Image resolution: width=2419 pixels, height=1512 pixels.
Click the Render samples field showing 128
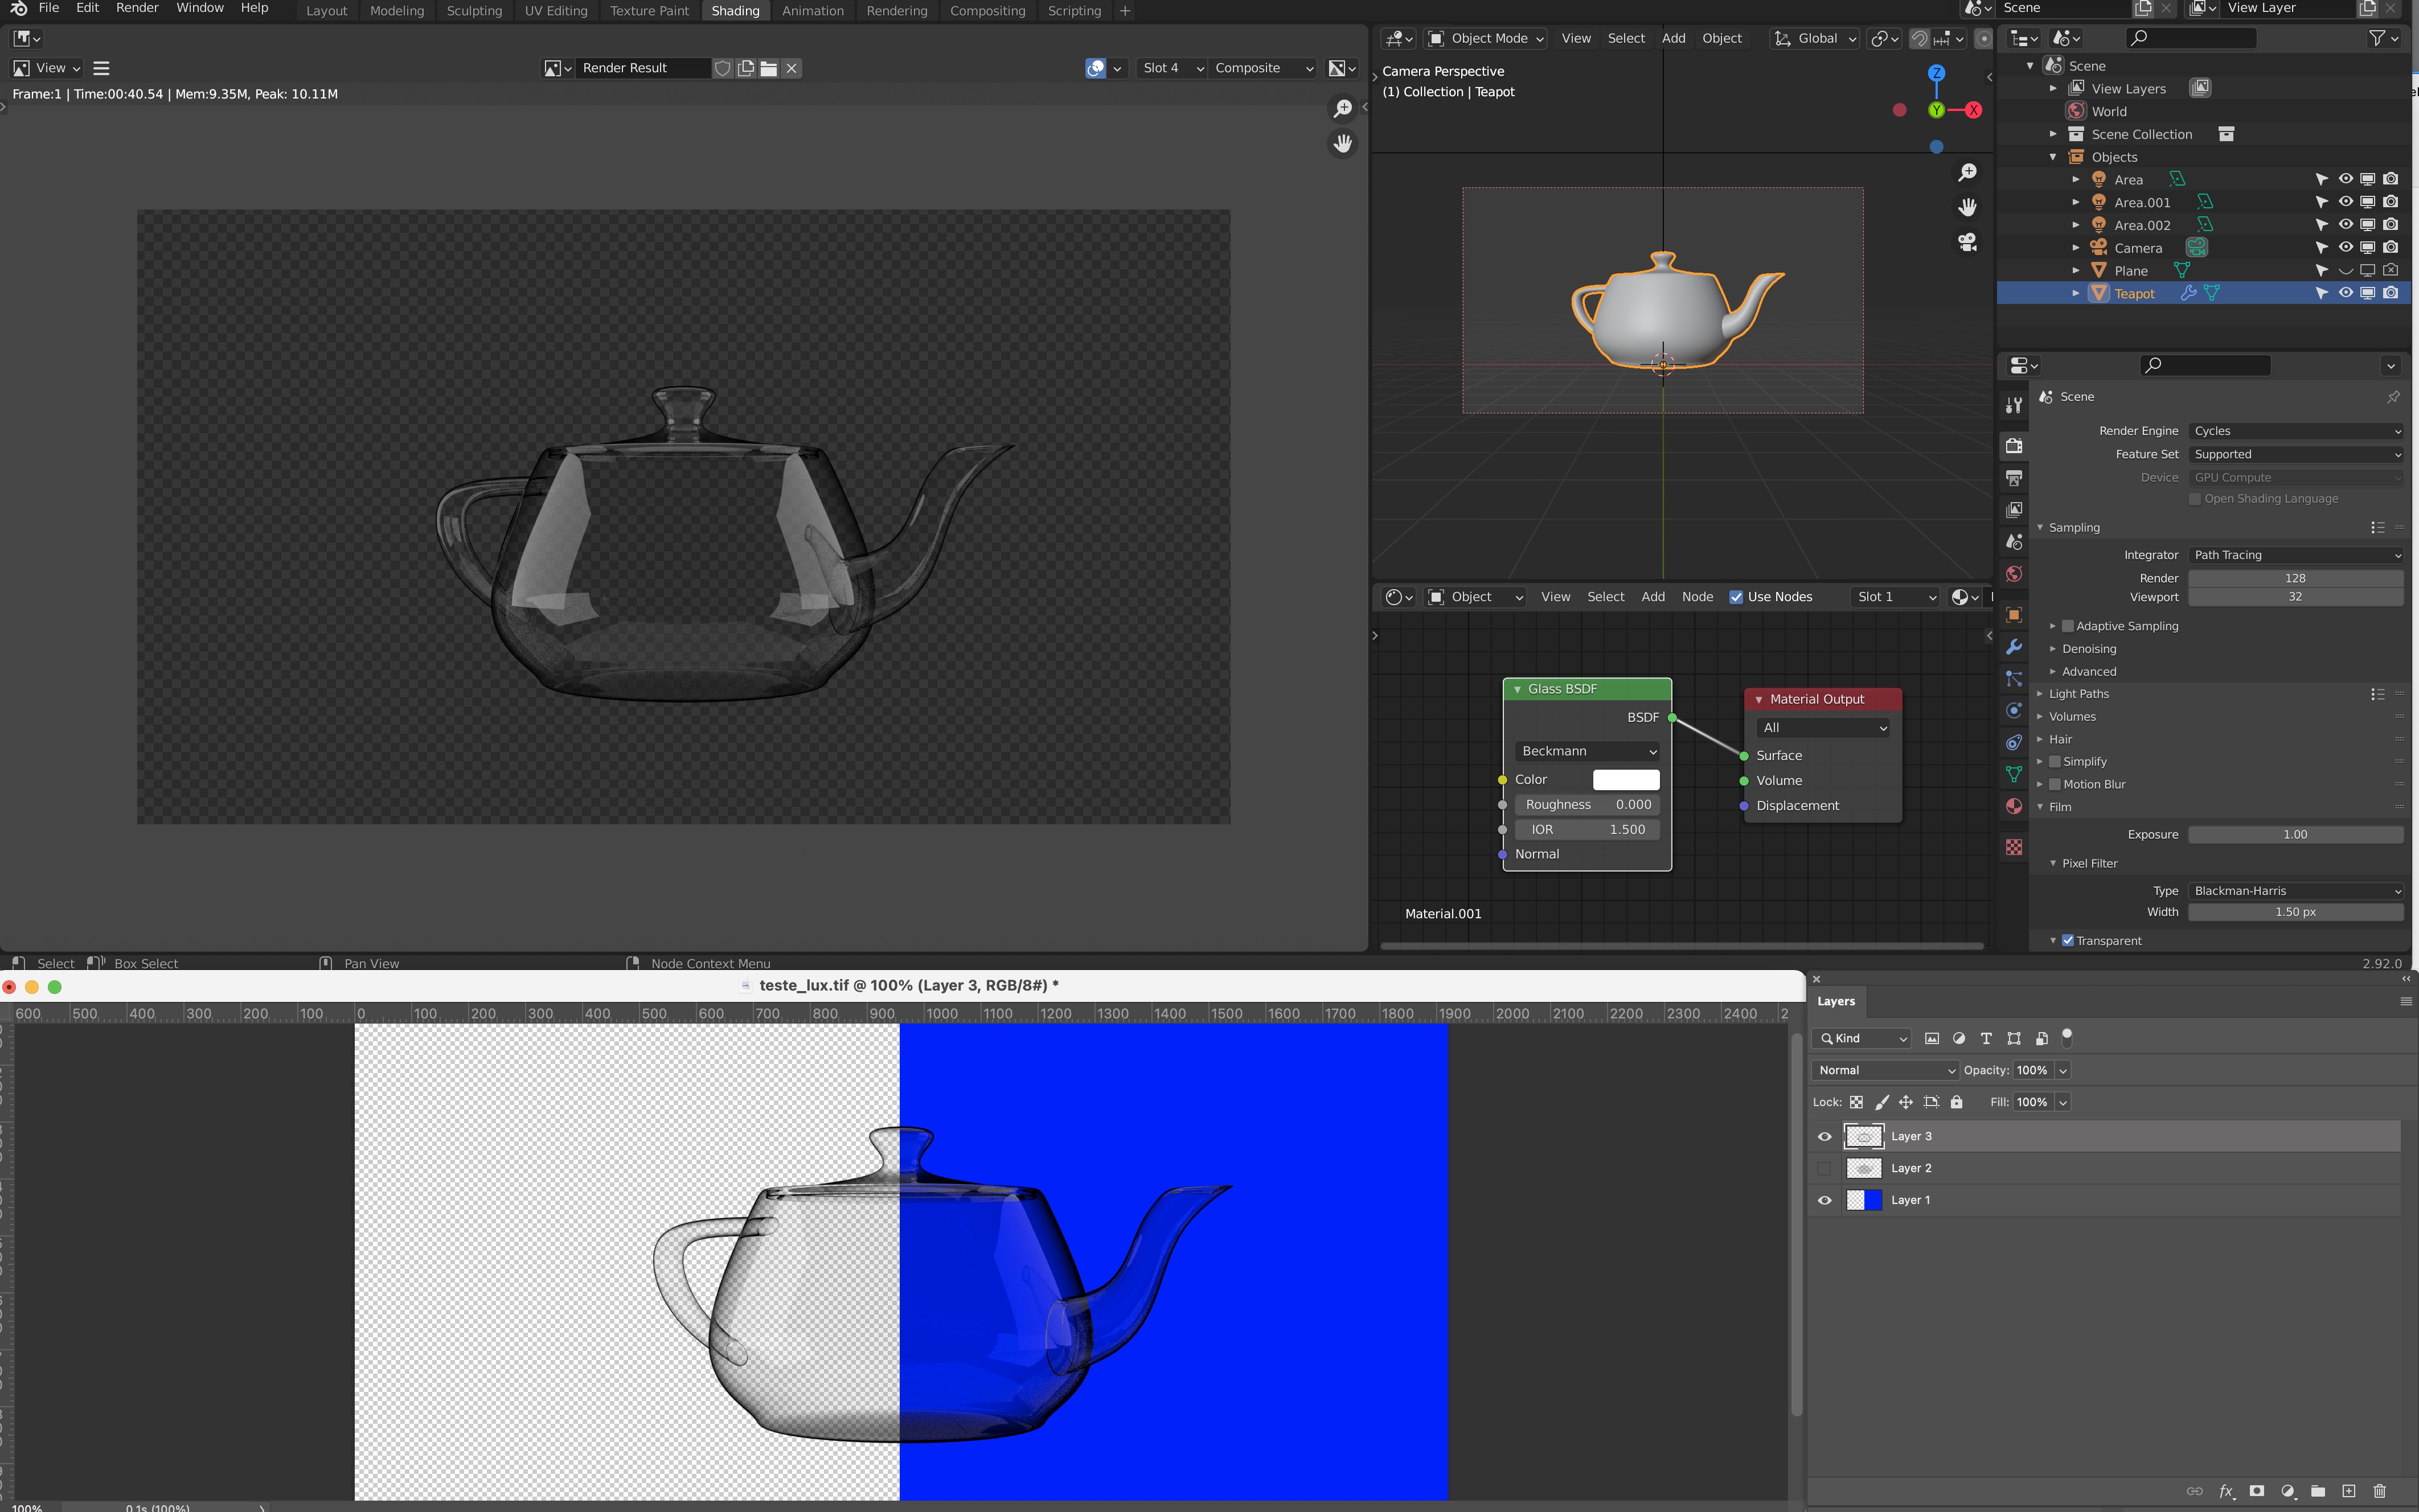coord(2295,578)
